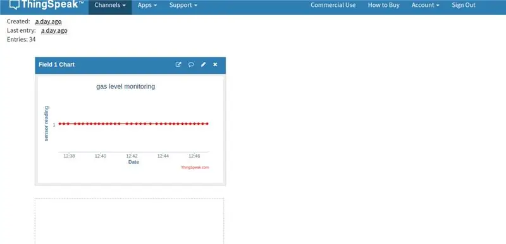
Task: Open Field 1 Chart in new window icon
Action: [x=178, y=64]
